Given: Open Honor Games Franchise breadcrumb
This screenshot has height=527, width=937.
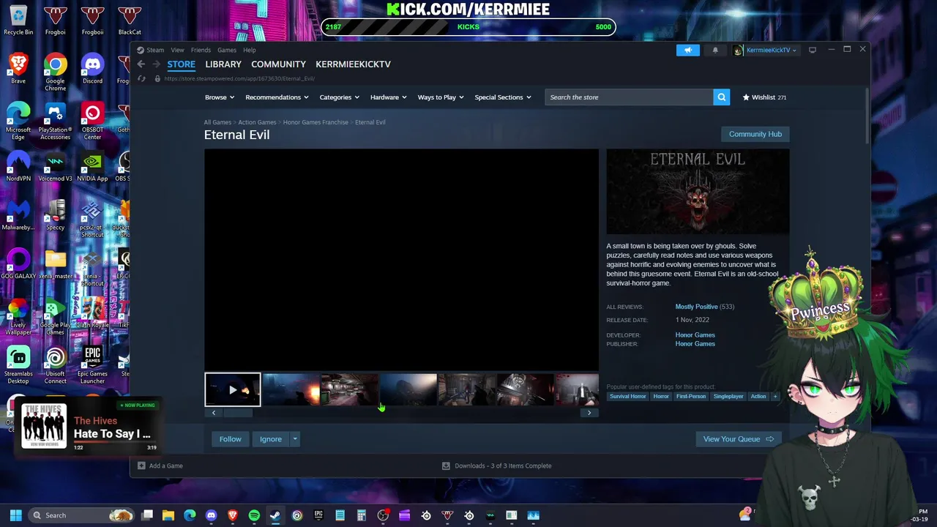Looking at the screenshot, I should tap(316, 122).
